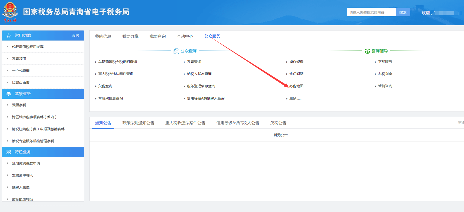
Task: Open 财务报表转换 in the sidebar
Action: [23, 199]
